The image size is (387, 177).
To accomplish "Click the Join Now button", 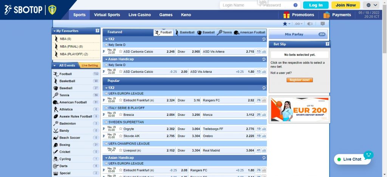I will click(x=345, y=5).
